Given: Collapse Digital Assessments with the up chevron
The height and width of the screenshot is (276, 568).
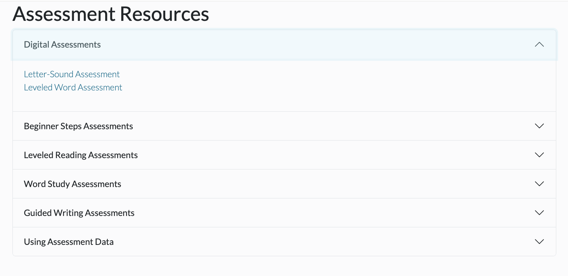Looking at the screenshot, I should 539,45.
